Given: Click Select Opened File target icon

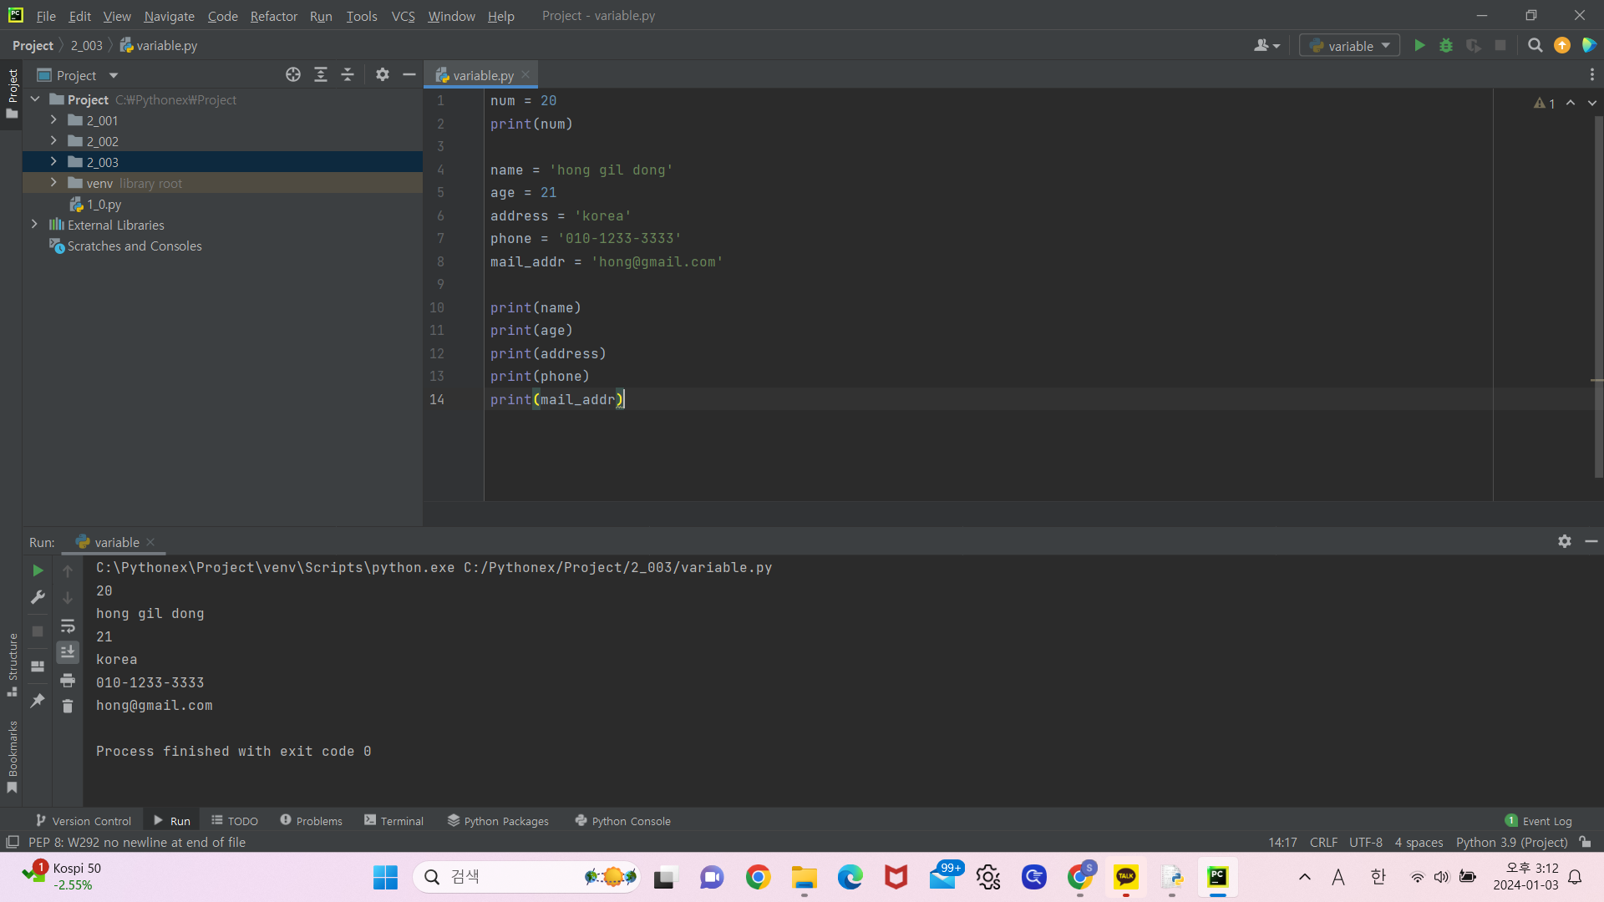Looking at the screenshot, I should coord(293,75).
